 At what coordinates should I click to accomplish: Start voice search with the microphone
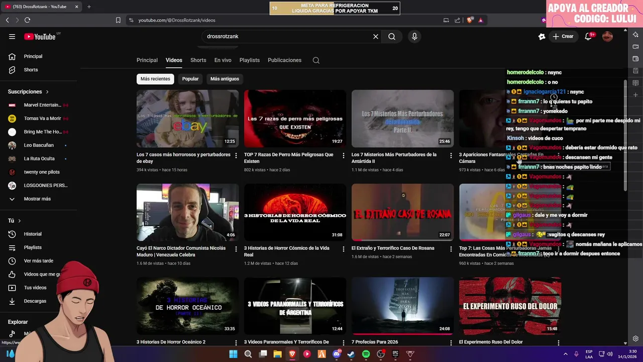(x=414, y=36)
